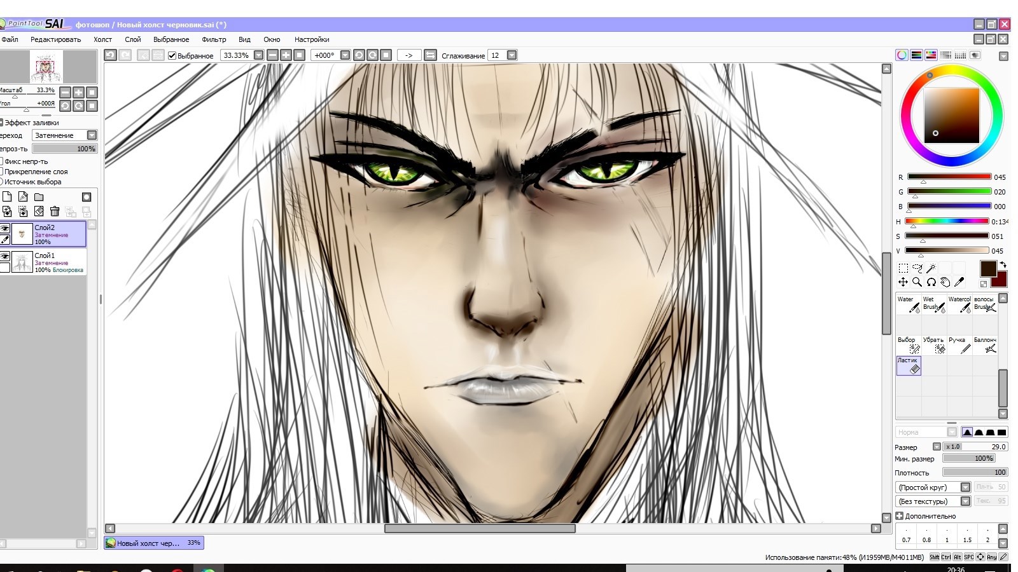Open the Затемнение blend mode dropdown
This screenshot has height=572, width=1018.
click(x=92, y=135)
